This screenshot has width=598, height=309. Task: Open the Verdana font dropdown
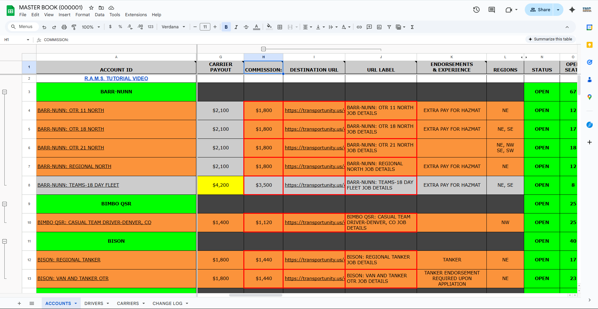coord(173,27)
